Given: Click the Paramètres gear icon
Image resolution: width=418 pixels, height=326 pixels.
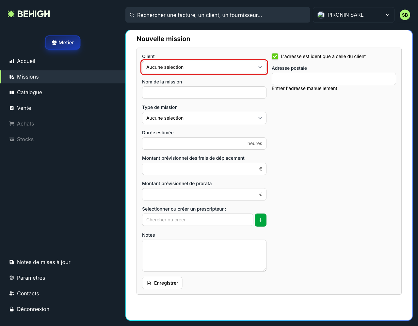Looking at the screenshot, I should click(12, 278).
